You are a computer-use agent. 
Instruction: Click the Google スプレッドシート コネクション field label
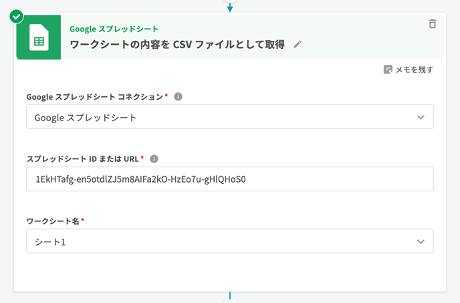click(94, 97)
